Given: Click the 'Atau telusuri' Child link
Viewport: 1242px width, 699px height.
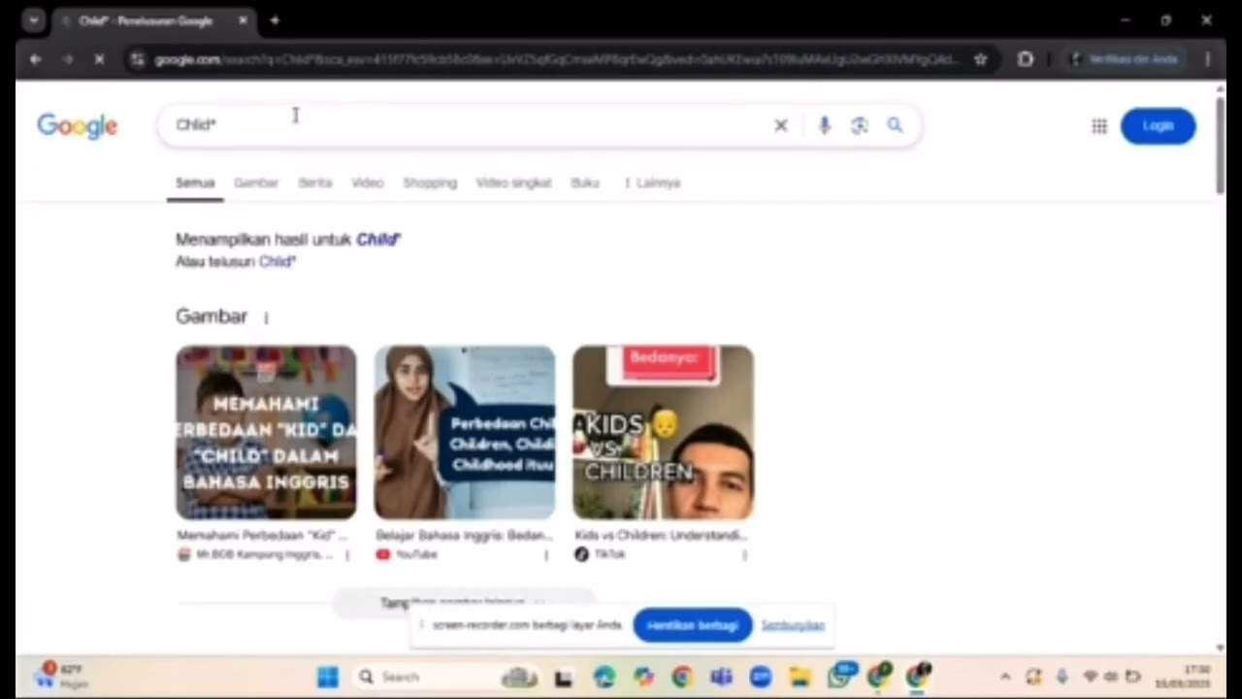Looking at the screenshot, I should (278, 261).
